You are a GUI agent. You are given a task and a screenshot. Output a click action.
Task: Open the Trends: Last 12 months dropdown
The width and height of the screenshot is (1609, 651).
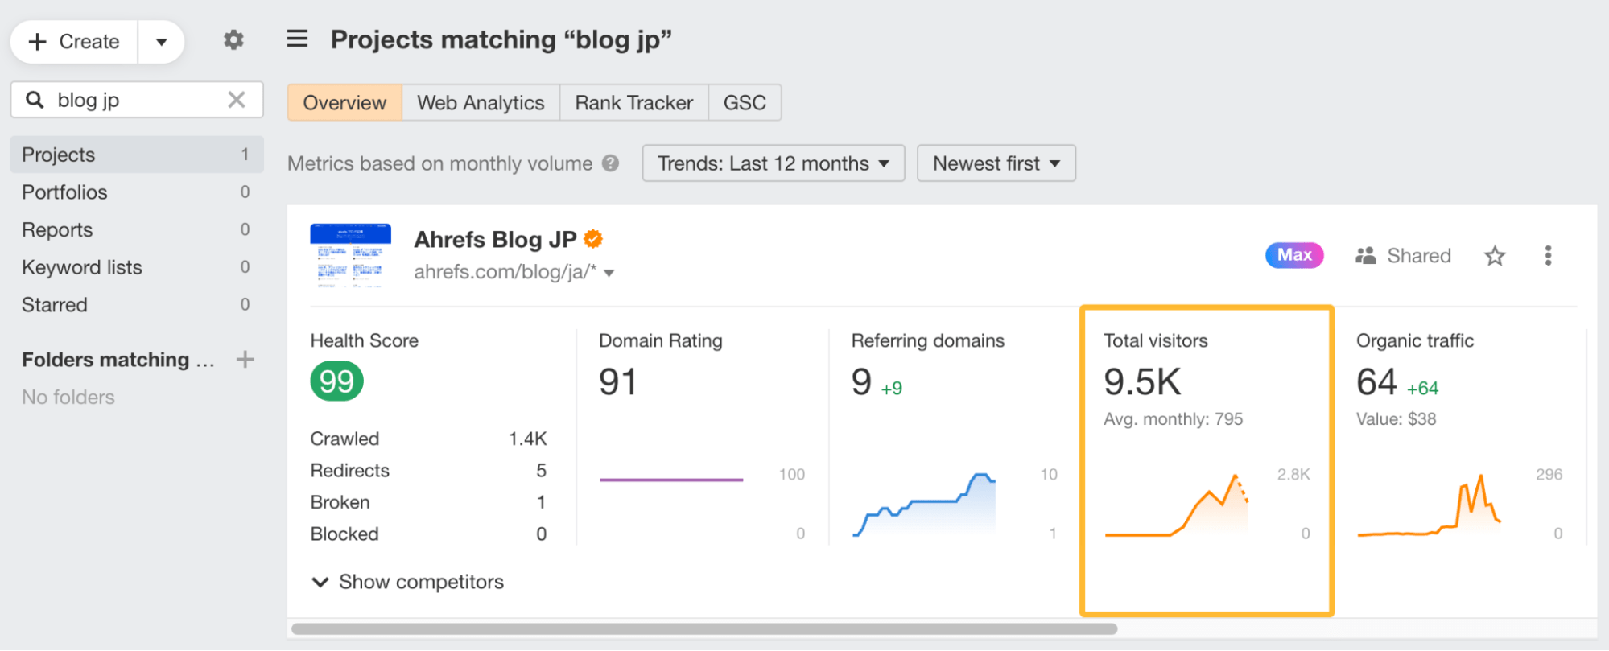tap(773, 163)
